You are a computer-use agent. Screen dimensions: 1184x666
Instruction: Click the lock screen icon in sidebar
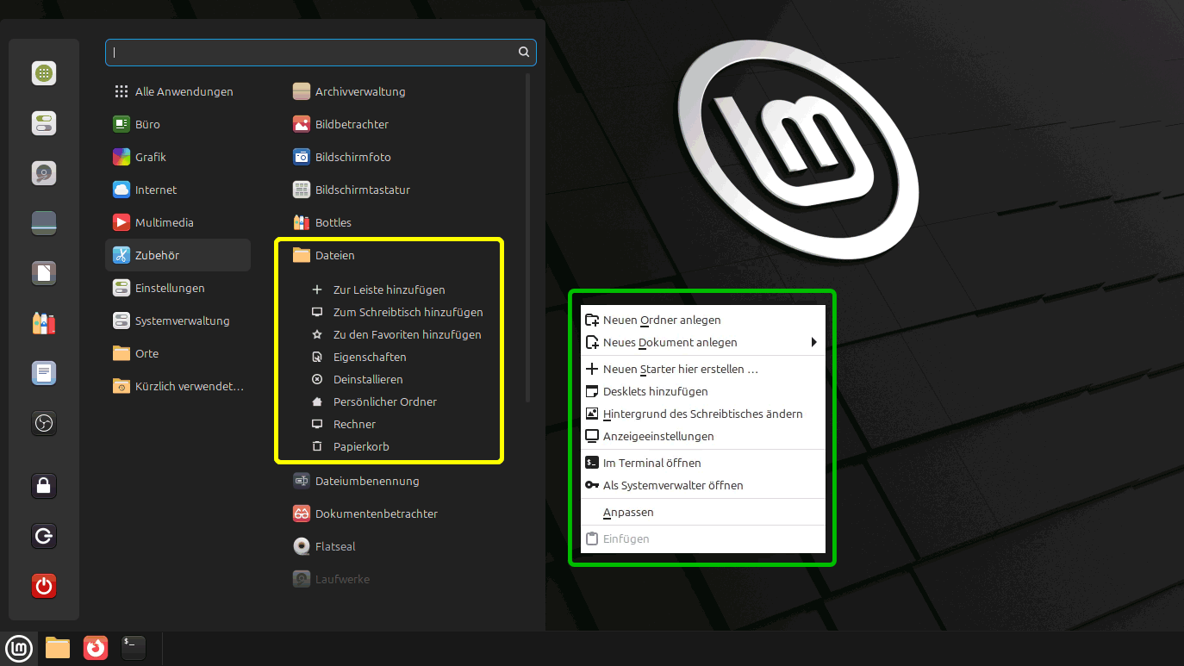click(44, 486)
